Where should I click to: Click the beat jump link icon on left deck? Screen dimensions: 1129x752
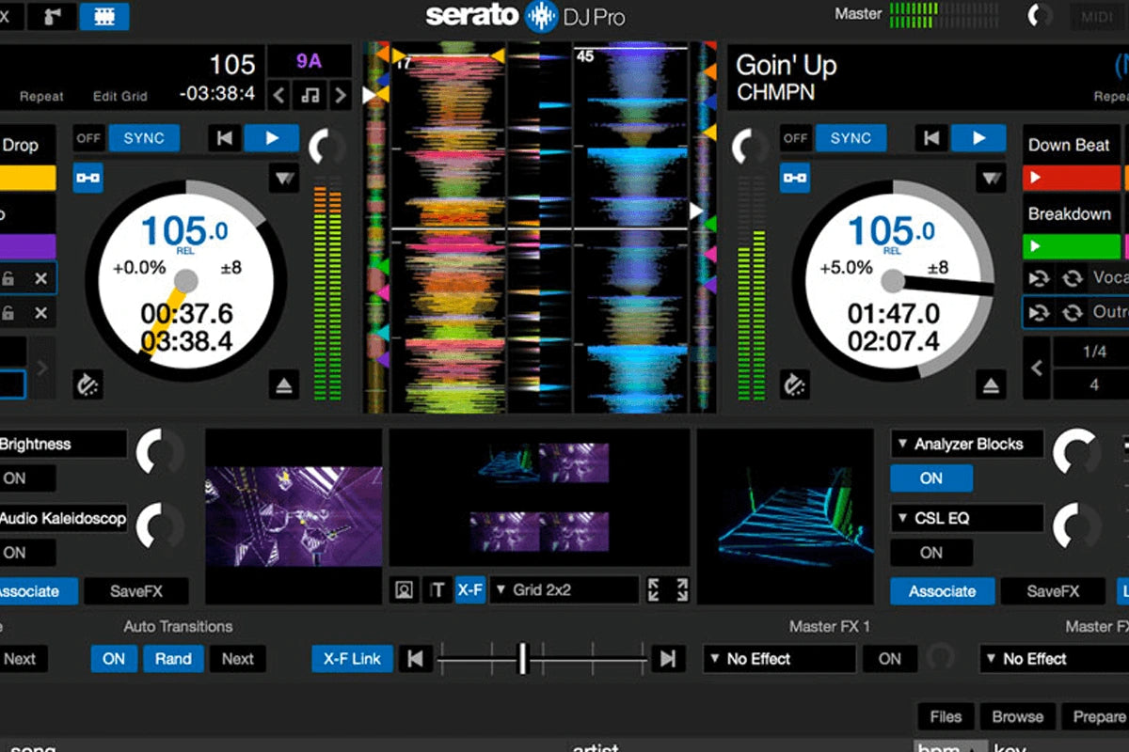point(87,178)
